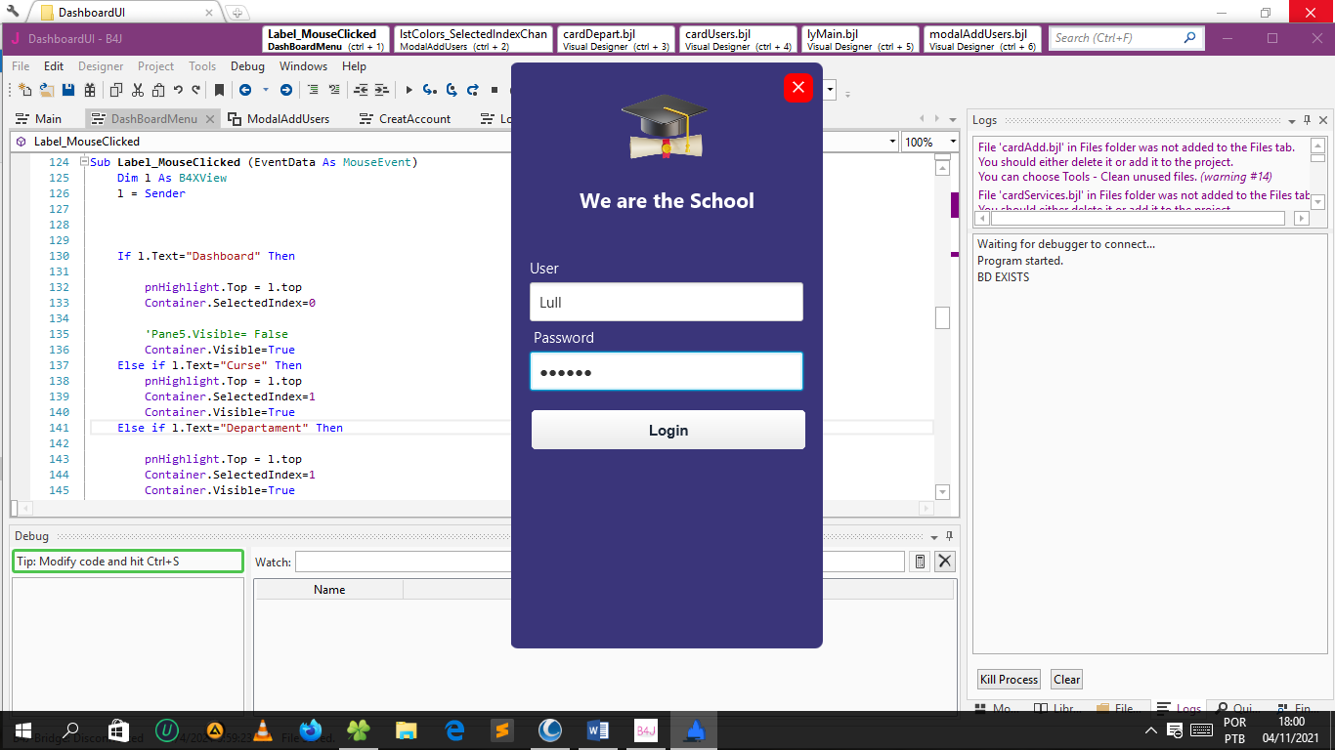The height and width of the screenshot is (750, 1335).
Task: Navigate forward with the blue right arrow
Action: click(x=286, y=90)
